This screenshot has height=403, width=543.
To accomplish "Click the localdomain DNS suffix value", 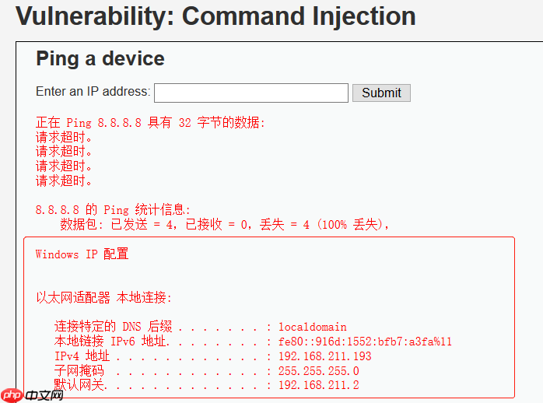I will click(312, 327).
